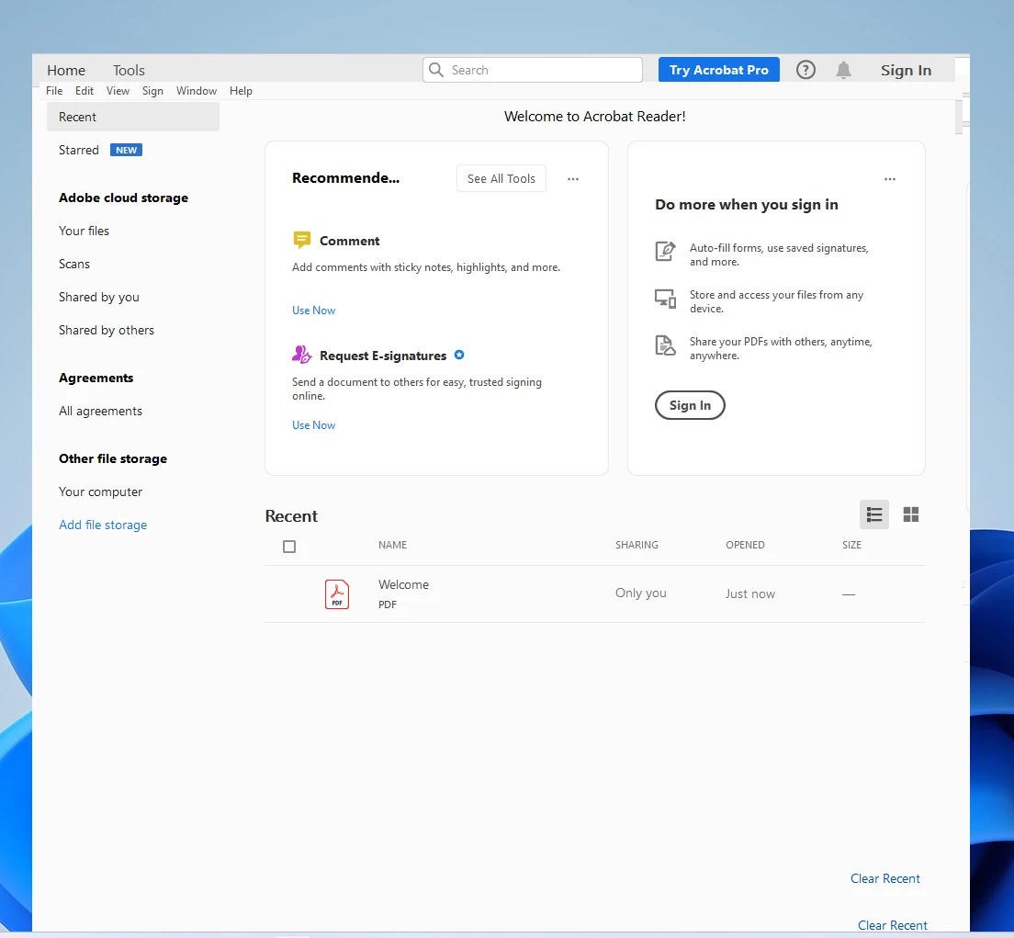The width and height of the screenshot is (1014, 938).
Task: Sort Recent list by SIZE column header
Action: click(x=851, y=545)
